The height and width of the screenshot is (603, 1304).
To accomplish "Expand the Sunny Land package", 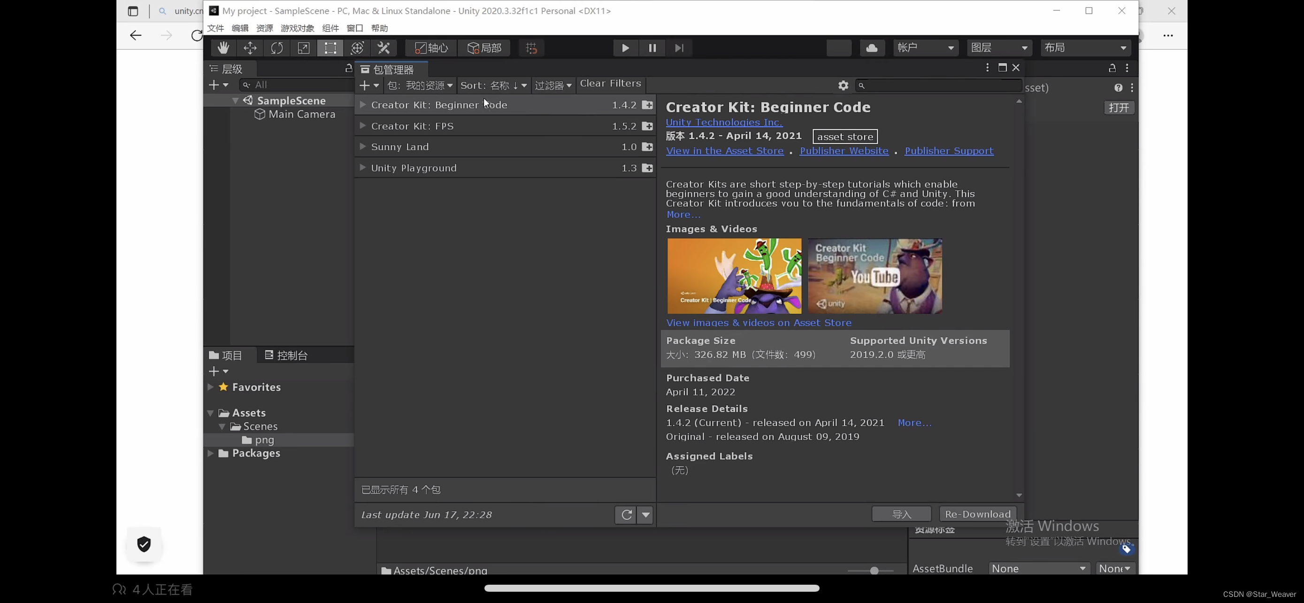I will [x=362, y=147].
